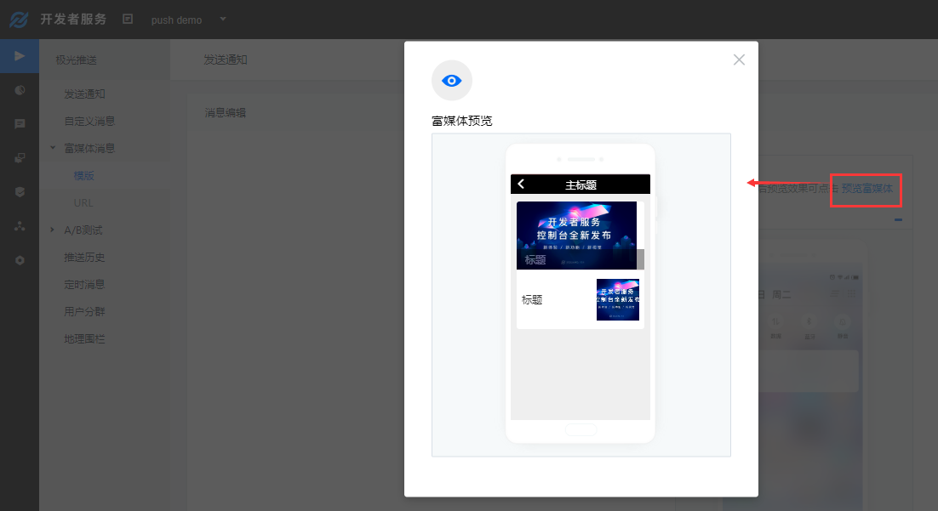Click the developer service logo icon

coord(19,19)
